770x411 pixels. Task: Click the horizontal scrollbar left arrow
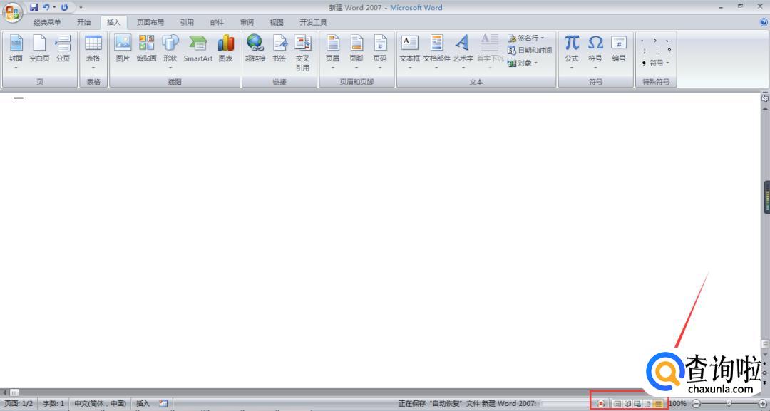pos(5,392)
